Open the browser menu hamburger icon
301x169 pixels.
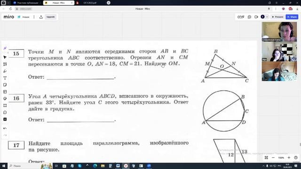tap(277, 3)
